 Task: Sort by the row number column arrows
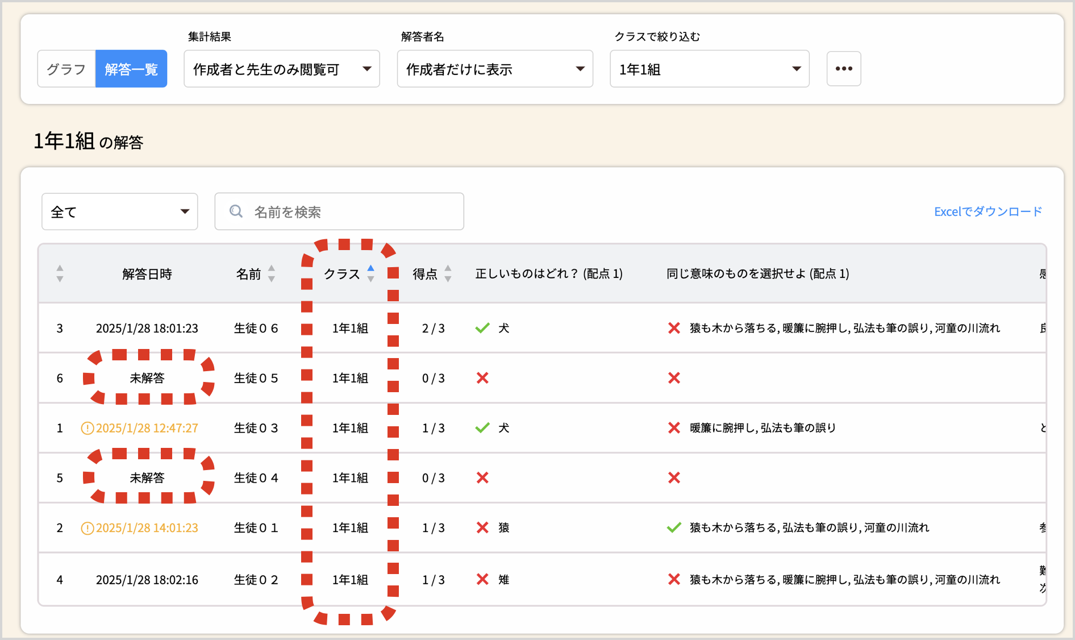coord(60,273)
